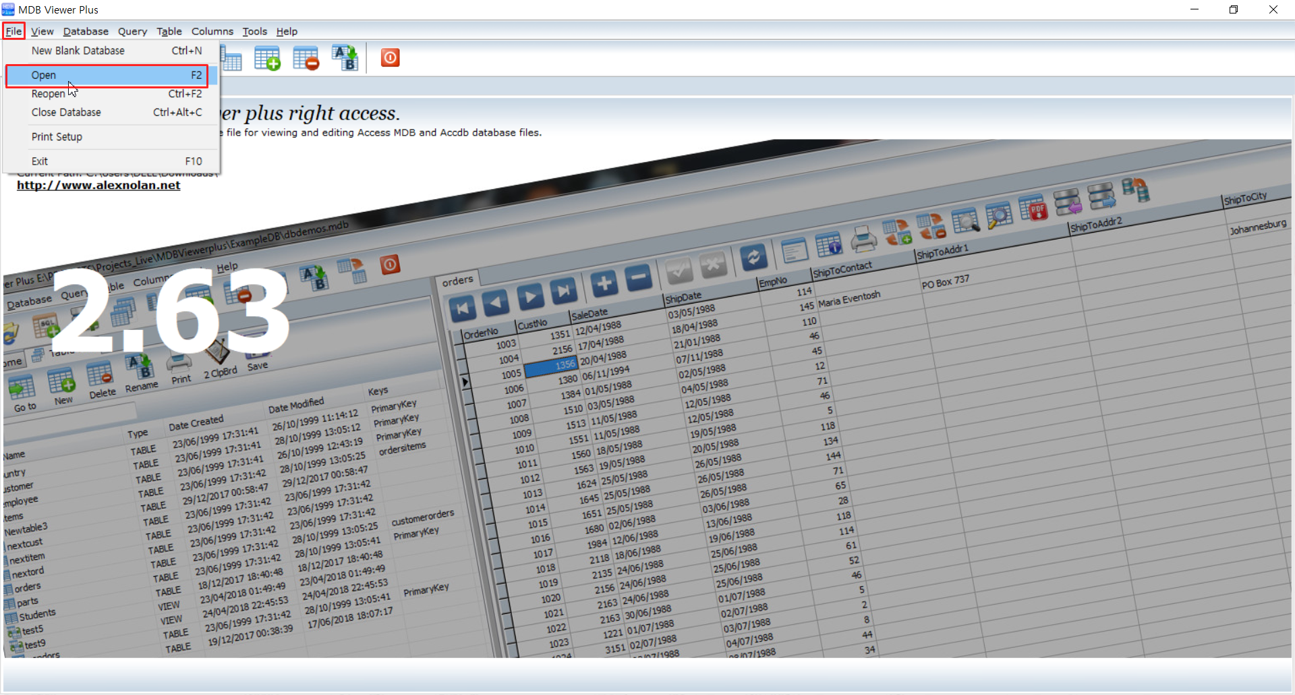
Task: Open the View menu
Action: pyautogui.click(x=42, y=31)
